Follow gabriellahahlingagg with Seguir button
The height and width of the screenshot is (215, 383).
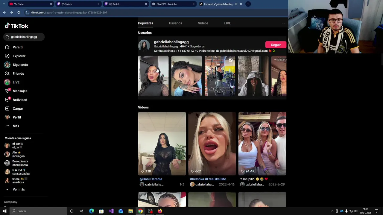tap(276, 45)
